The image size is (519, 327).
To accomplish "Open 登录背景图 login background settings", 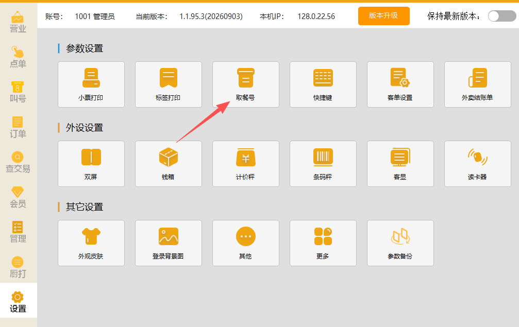I will pos(169,243).
